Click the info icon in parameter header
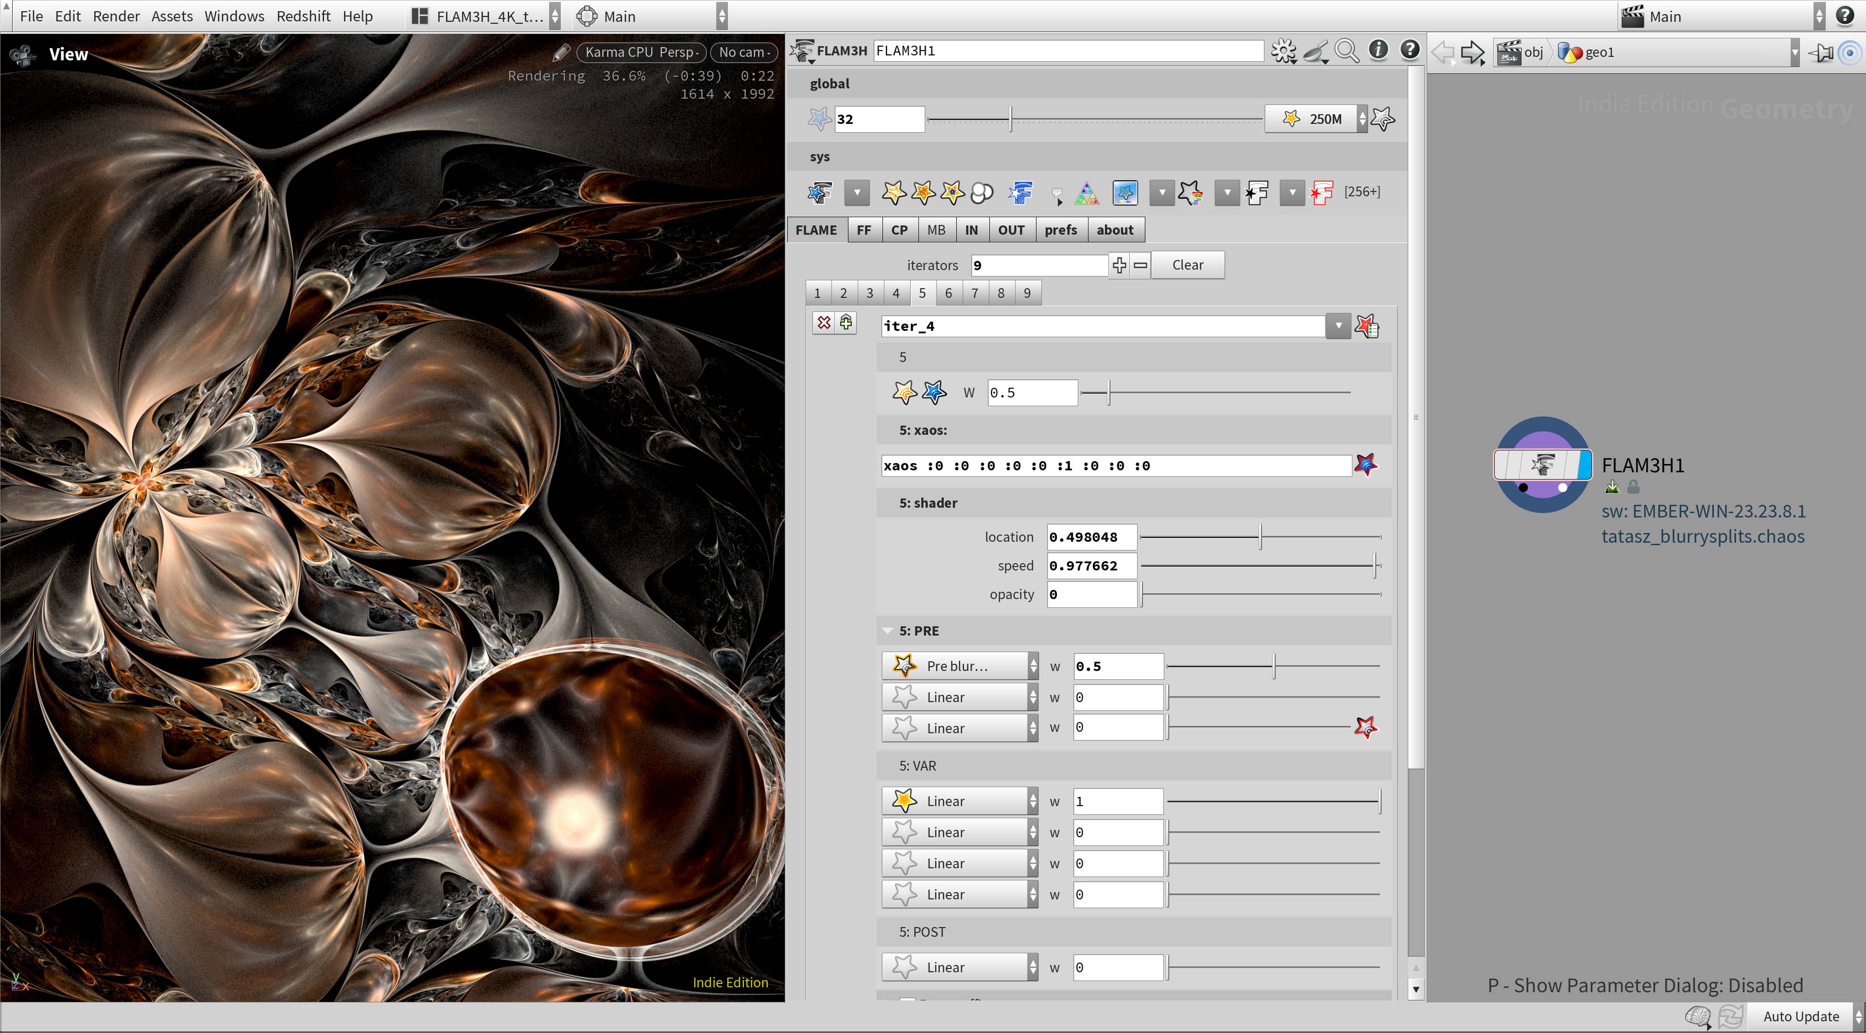This screenshot has width=1866, height=1033. (x=1378, y=50)
